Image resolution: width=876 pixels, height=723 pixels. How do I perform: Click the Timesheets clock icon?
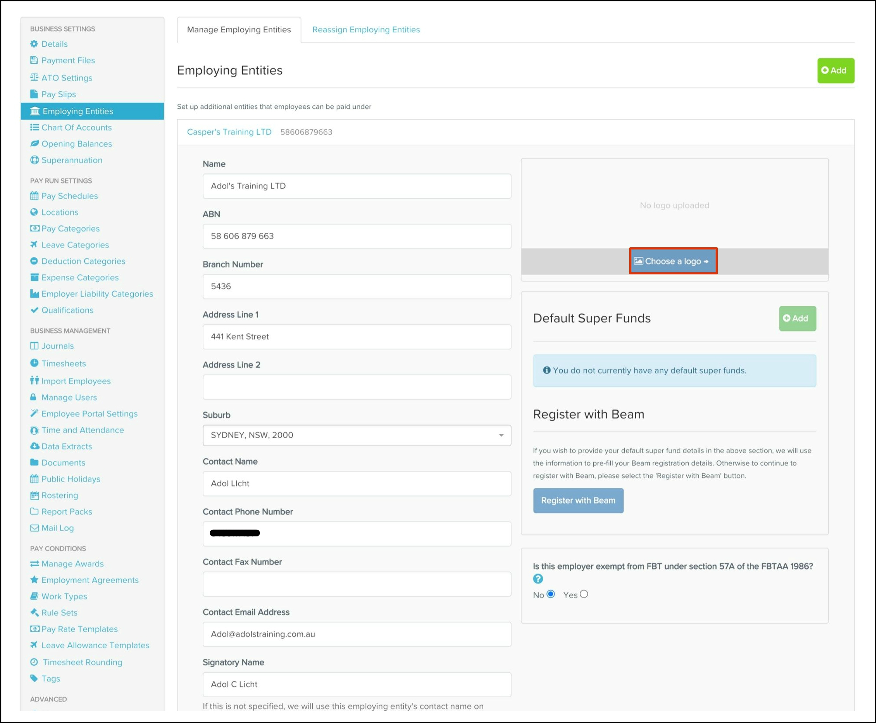point(34,363)
